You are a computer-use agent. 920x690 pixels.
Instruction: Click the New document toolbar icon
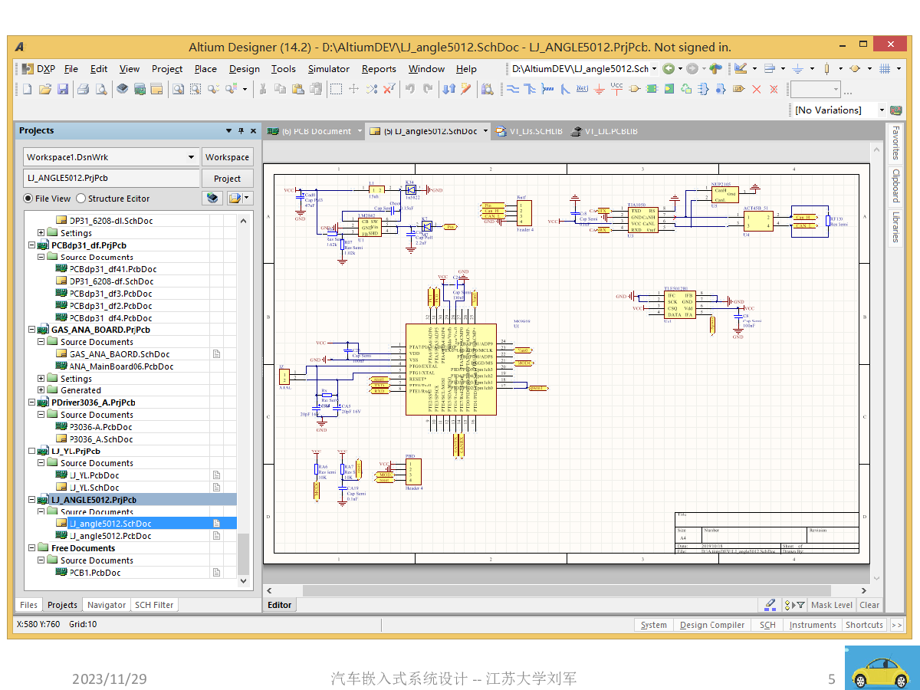(x=27, y=89)
